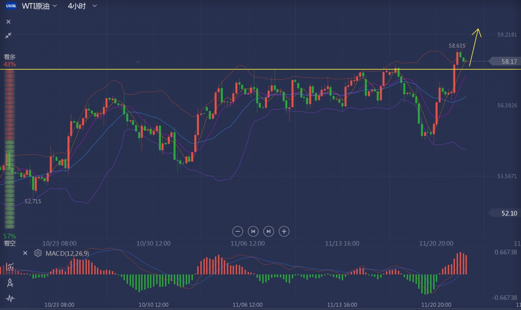521x310 pixels.
Task: Select the drawing tools compass icon
Action: pyautogui.click(x=10, y=283)
